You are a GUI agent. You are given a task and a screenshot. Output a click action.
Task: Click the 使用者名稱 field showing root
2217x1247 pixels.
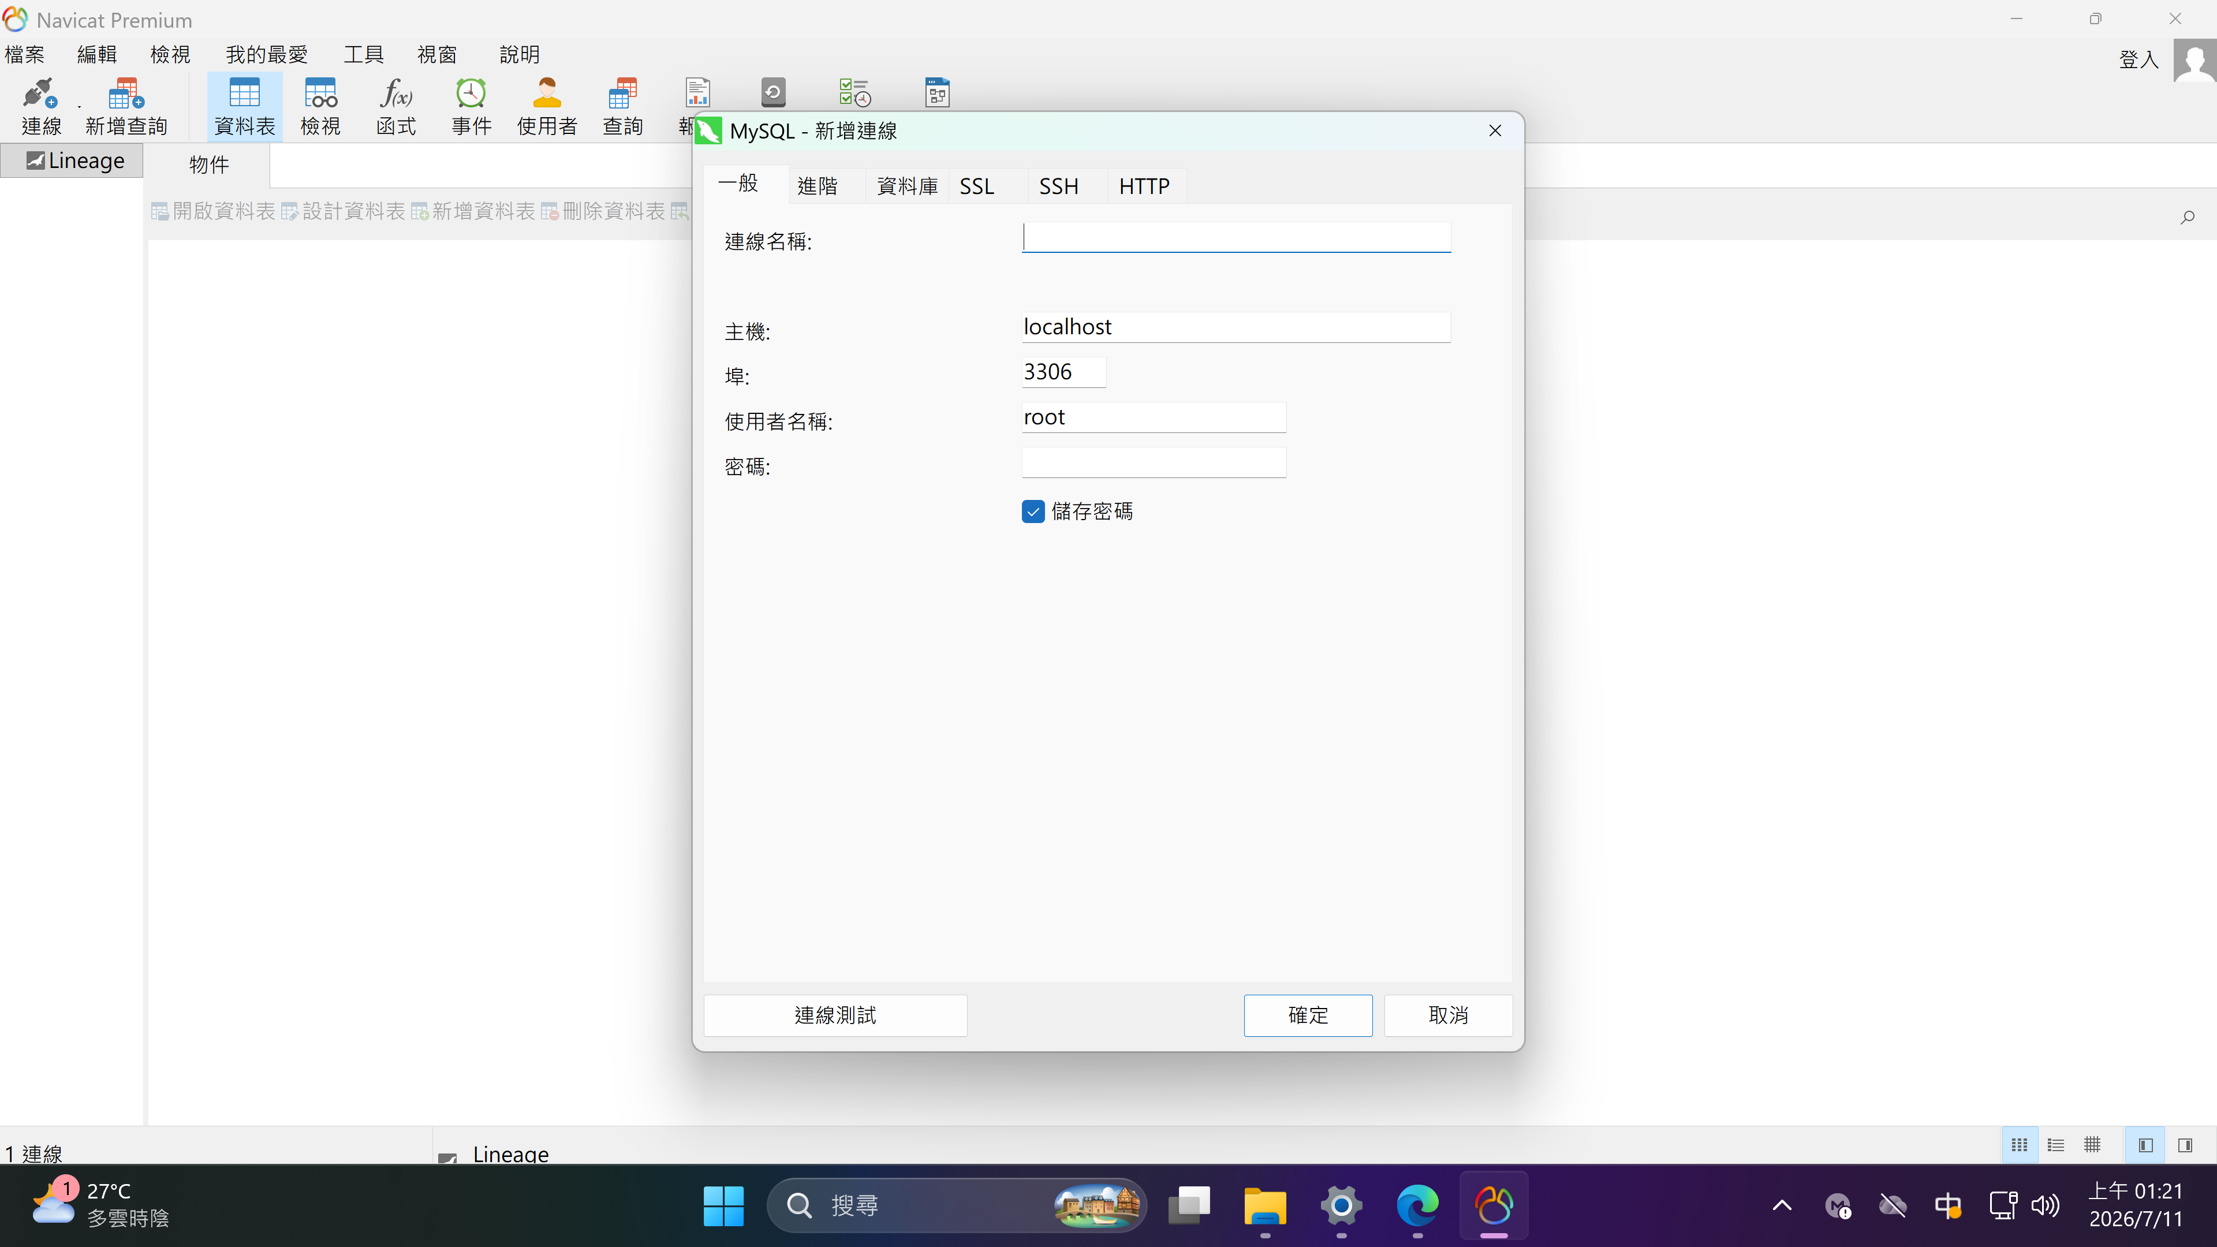coord(1154,417)
